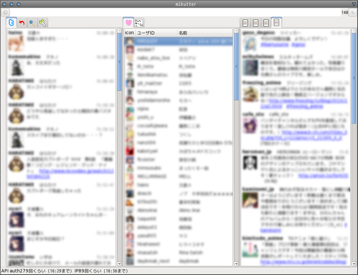Open the red reply arrow mentions tab
Viewport: 358px width, 275px height.
pyautogui.click(x=21, y=23)
